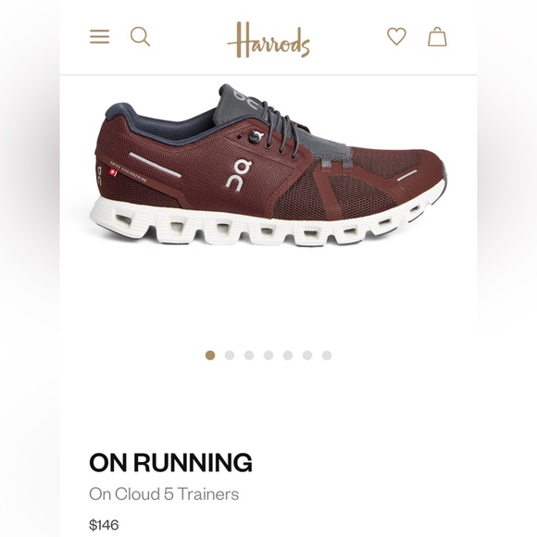Open the ON RUNNING brand link

(x=170, y=463)
